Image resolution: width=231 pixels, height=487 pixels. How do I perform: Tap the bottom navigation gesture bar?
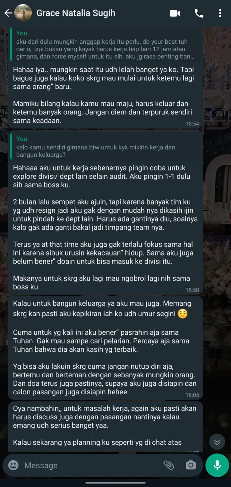(116, 483)
